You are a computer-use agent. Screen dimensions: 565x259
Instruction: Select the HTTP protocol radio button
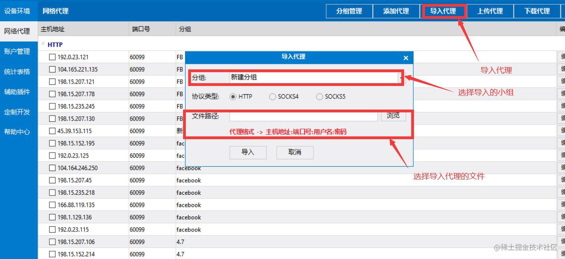(233, 97)
